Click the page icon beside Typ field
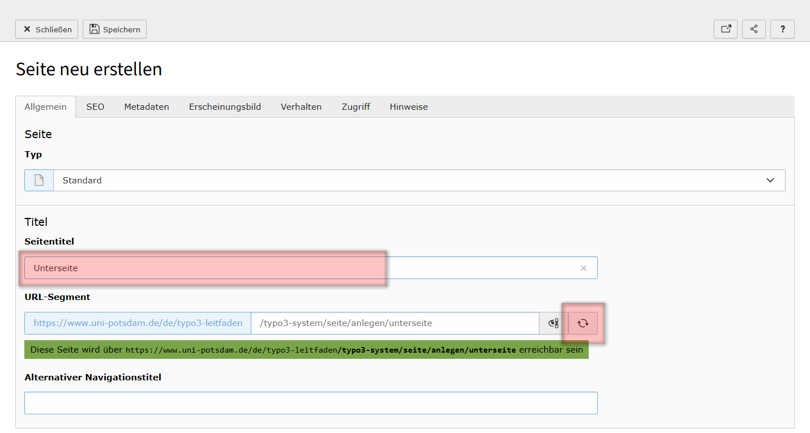810x433 pixels. pos(39,181)
